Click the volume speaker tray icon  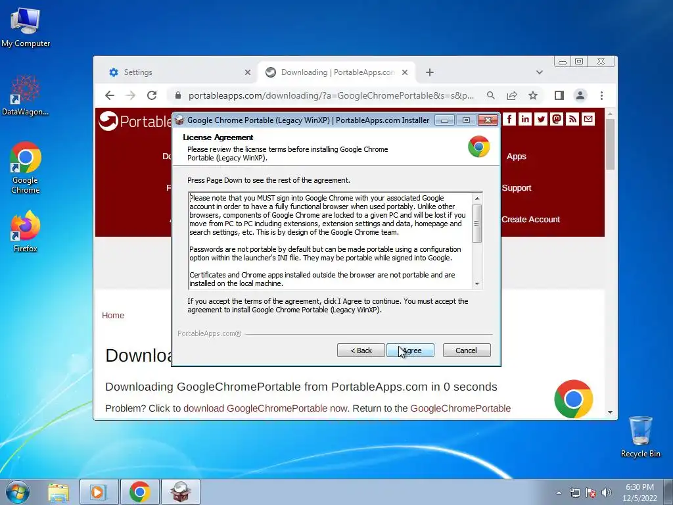coord(606,493)
